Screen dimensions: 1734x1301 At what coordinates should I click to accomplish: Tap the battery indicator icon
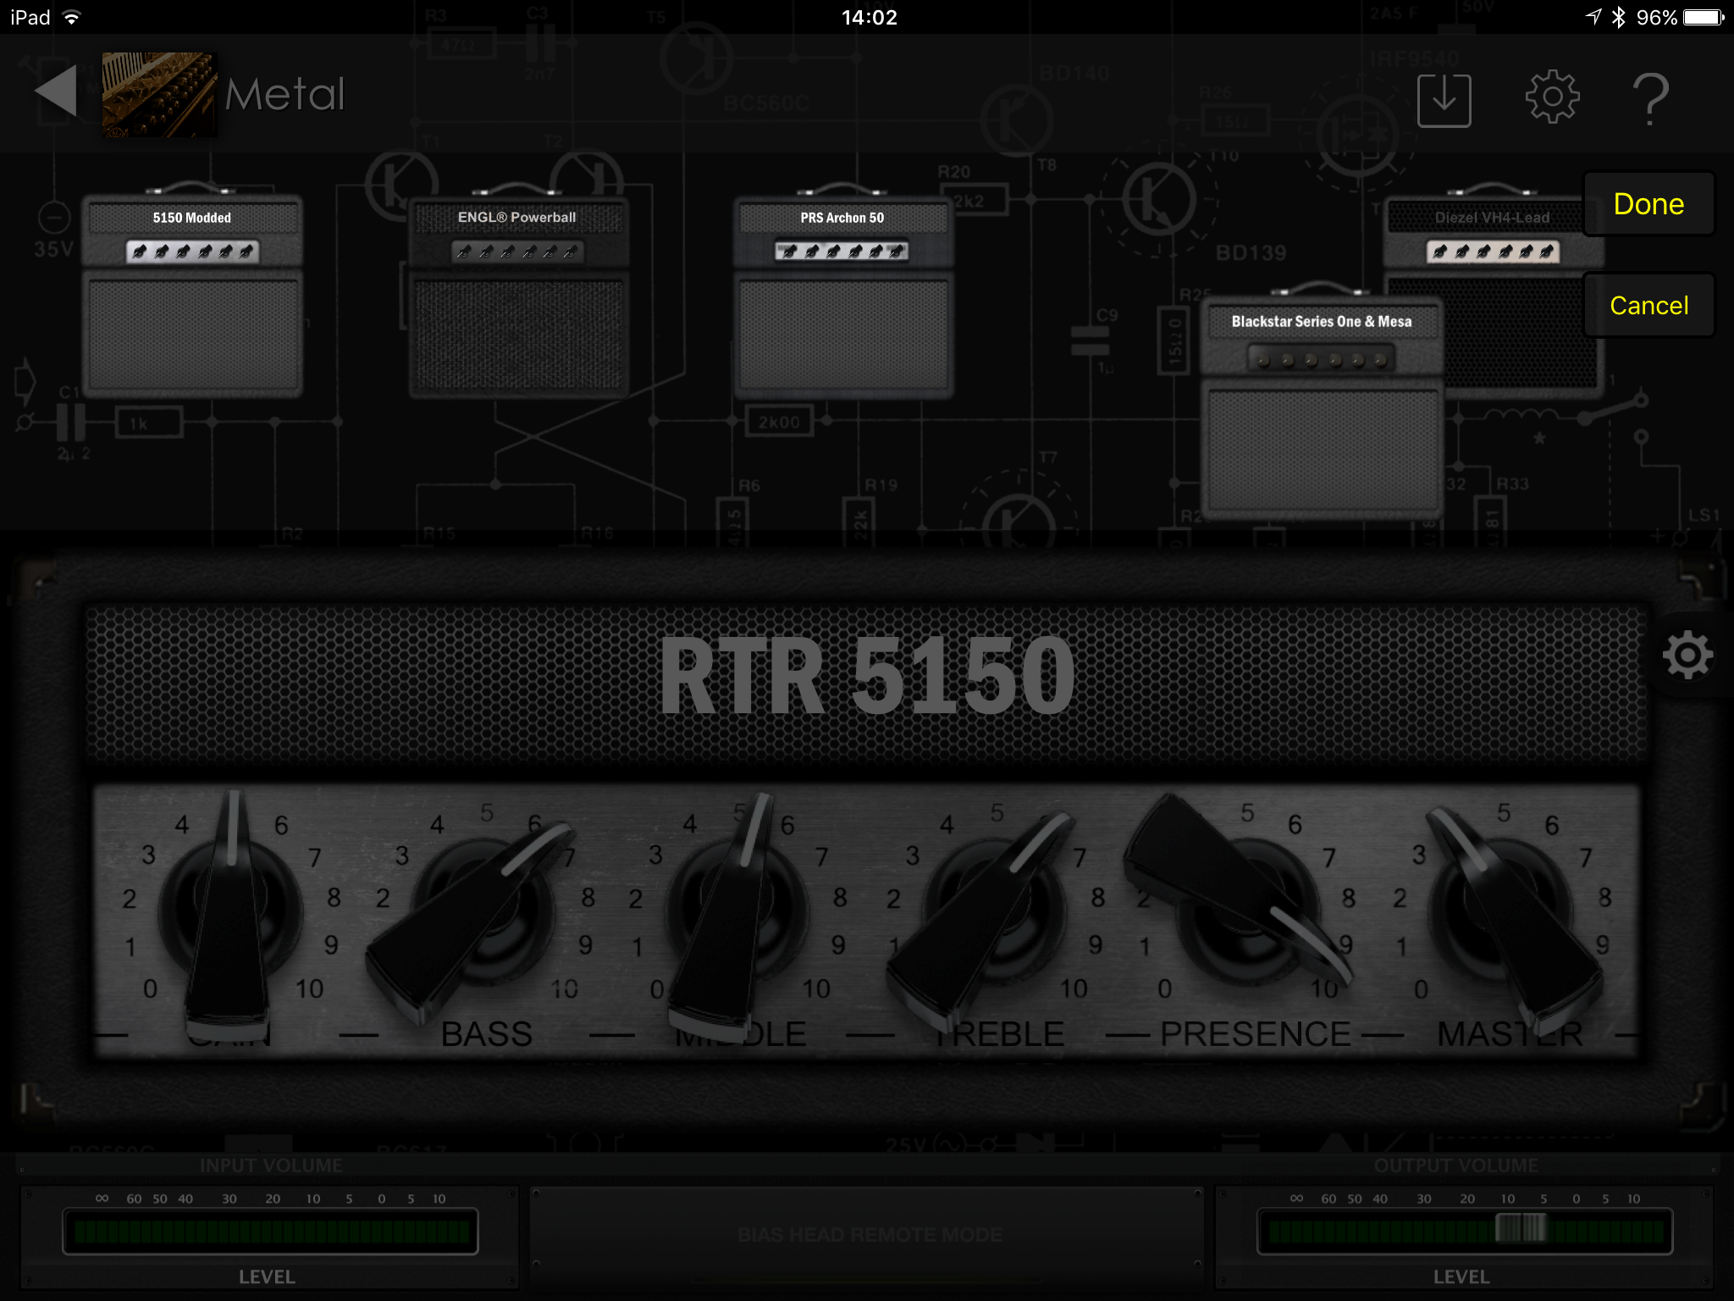(1704, 17)
